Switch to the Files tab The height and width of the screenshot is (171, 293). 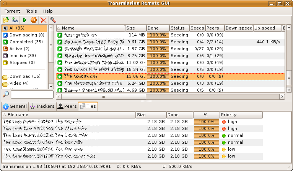point(88,106)
